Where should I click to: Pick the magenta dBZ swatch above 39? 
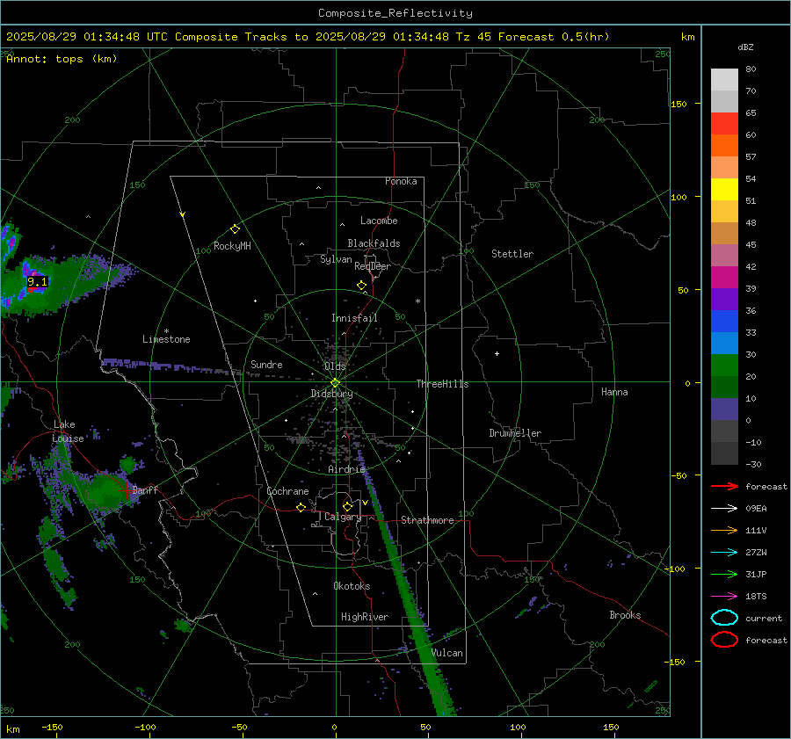click(x=724, y=278)
